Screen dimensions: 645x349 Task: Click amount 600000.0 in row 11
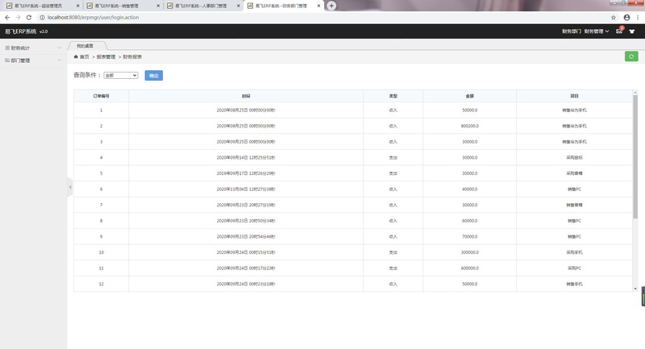pyautogui.click(x=470, y=268)
